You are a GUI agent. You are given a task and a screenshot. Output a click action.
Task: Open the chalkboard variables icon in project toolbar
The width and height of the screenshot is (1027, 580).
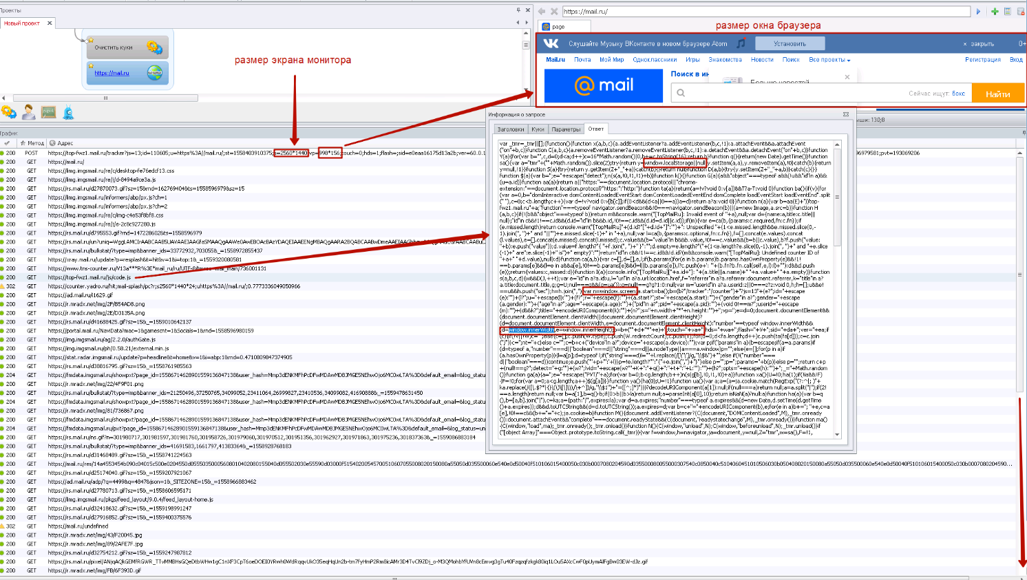[x=48, y=111]
